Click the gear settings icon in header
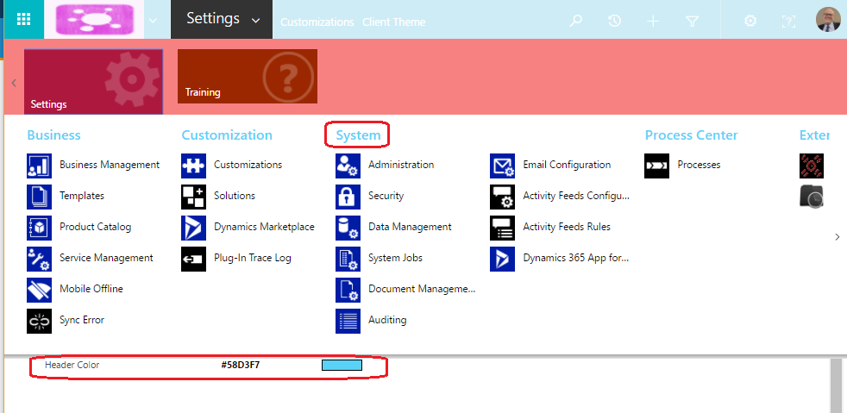The image size is (847, 413). (750, 21)
